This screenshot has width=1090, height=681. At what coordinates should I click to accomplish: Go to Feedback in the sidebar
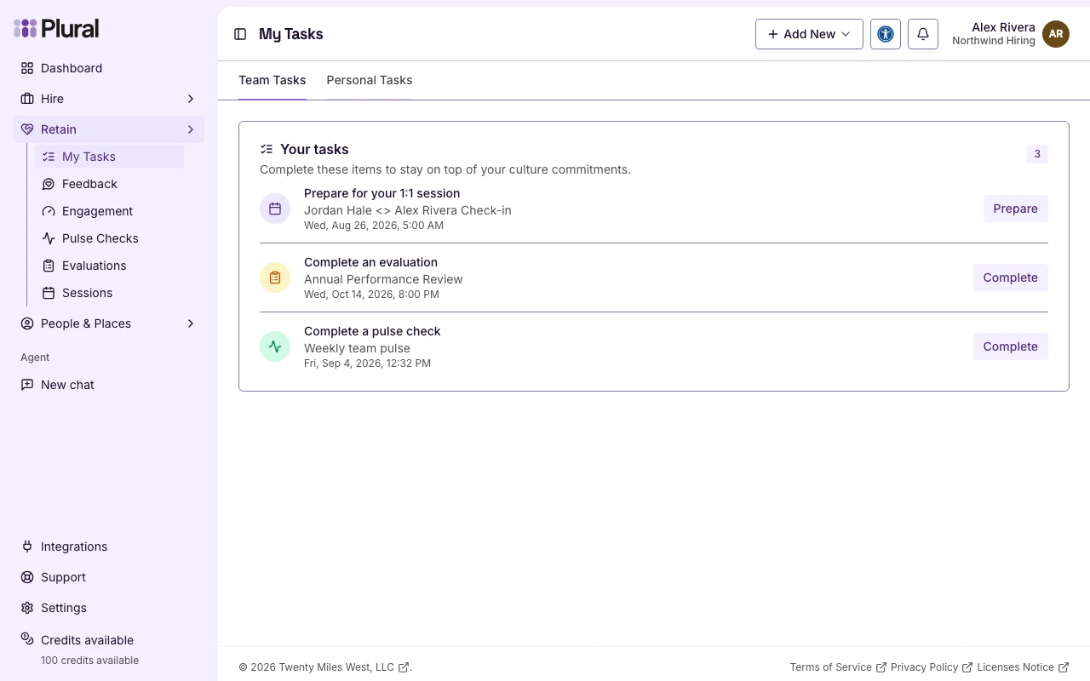(x=109, y=184)
